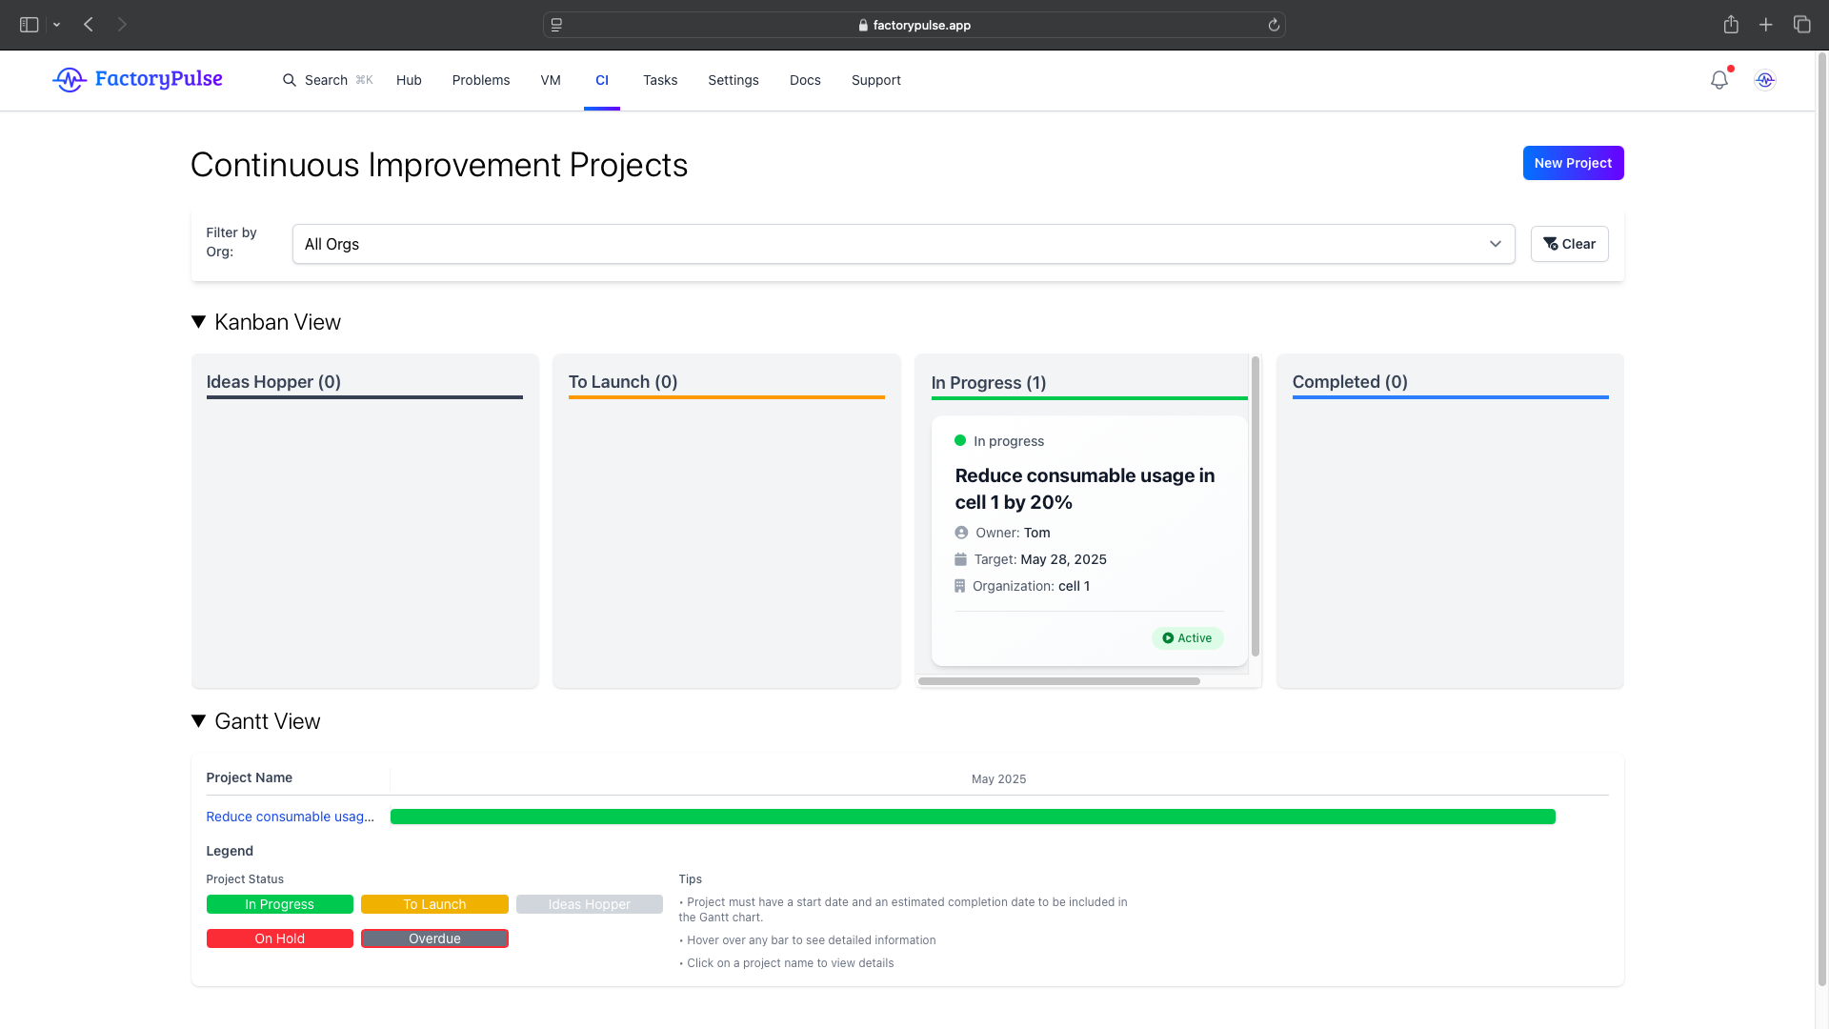Click the Safari sidebar toggle icon
The height and width of the screenshot is (1029, 1829).
(30, 25)
